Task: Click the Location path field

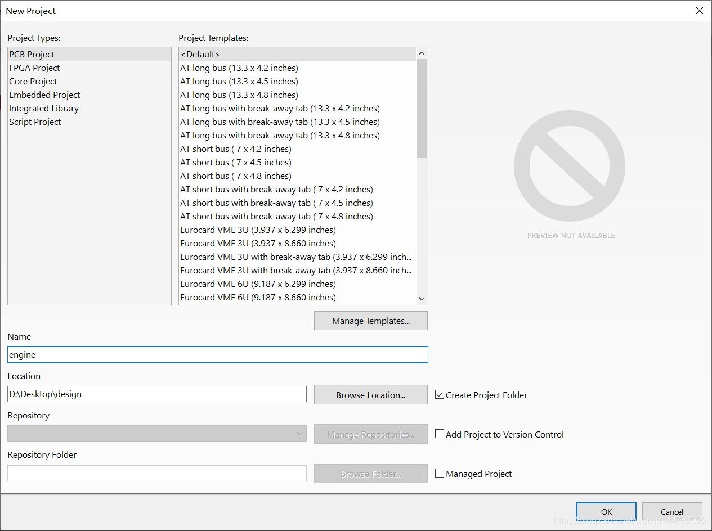Action: 157,394
